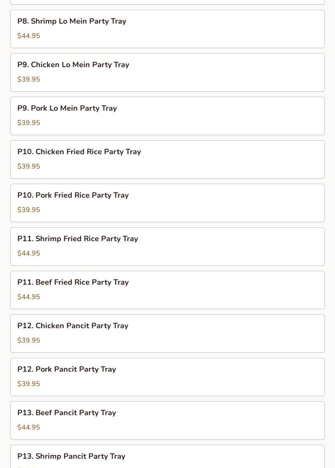Click price under Chicken Fried Rice tray
The height and width of the screenshot is (468, 335).
coord(29,166)
